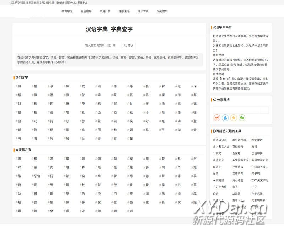Focus the character search input field
This screenshot has width=284, height=227.
(x=102, y=45)
